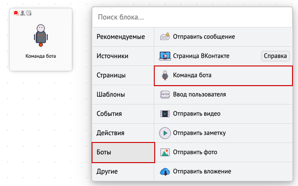Open the Рекомендуемые category

coord(123,37)
